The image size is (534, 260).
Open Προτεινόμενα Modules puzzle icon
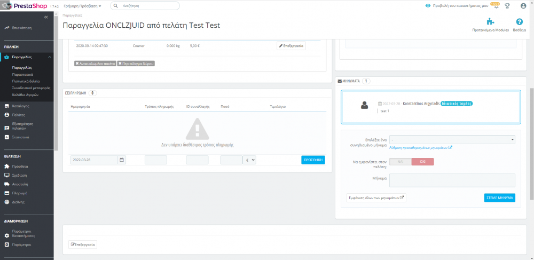[x=490, y=22]
